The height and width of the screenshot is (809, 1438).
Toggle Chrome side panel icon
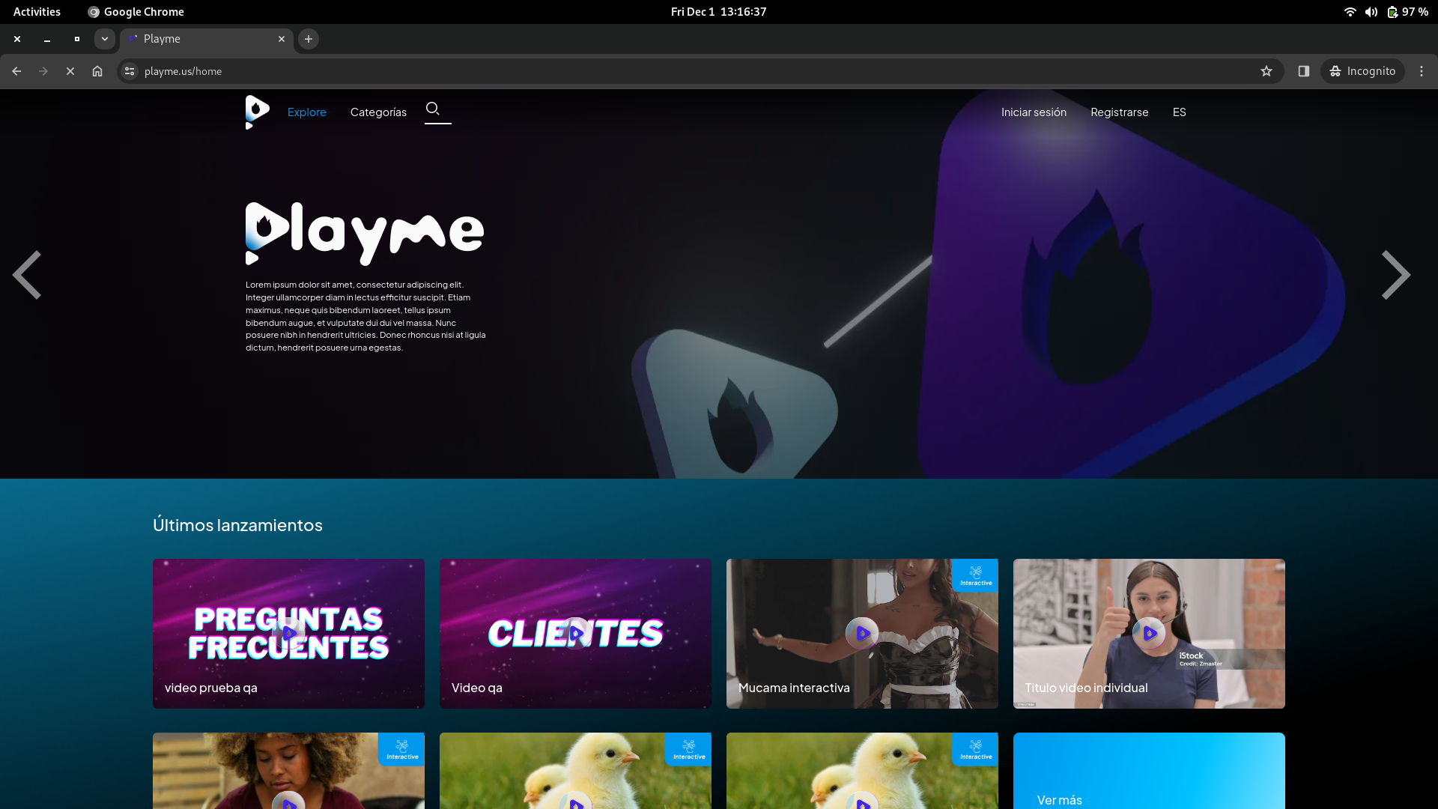pos(1304,71)
